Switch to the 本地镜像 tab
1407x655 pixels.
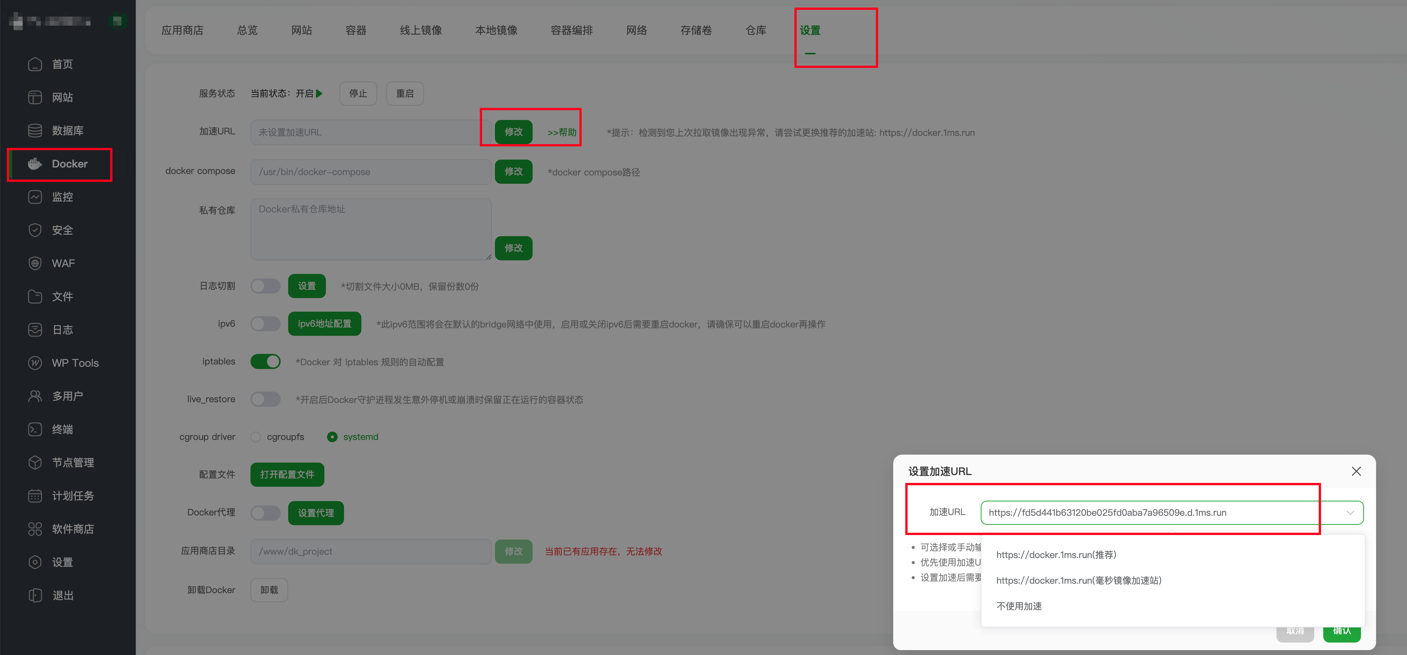[x=496, y=31]
